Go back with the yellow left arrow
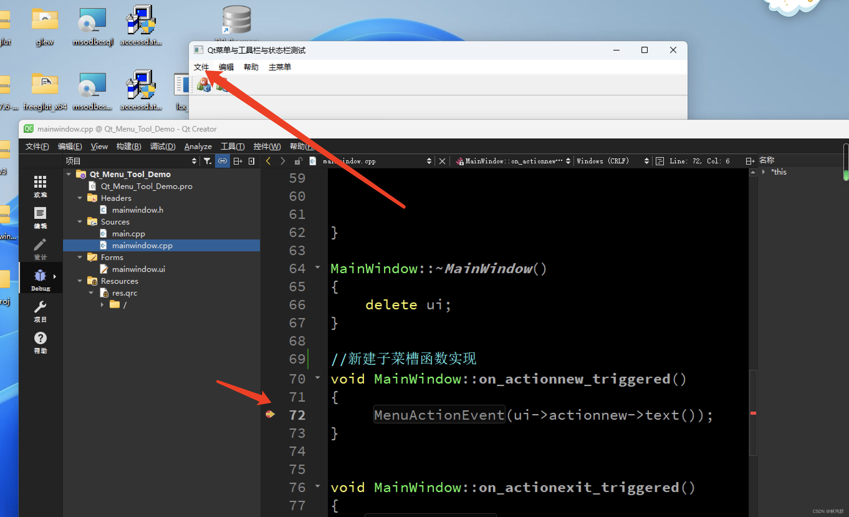Viewport: 849px width, 517px height. (x=268, y=161)
